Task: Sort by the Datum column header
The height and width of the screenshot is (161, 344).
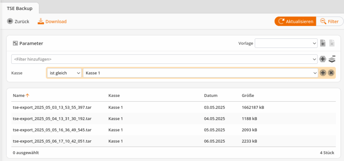Action: tap(211, 95)
